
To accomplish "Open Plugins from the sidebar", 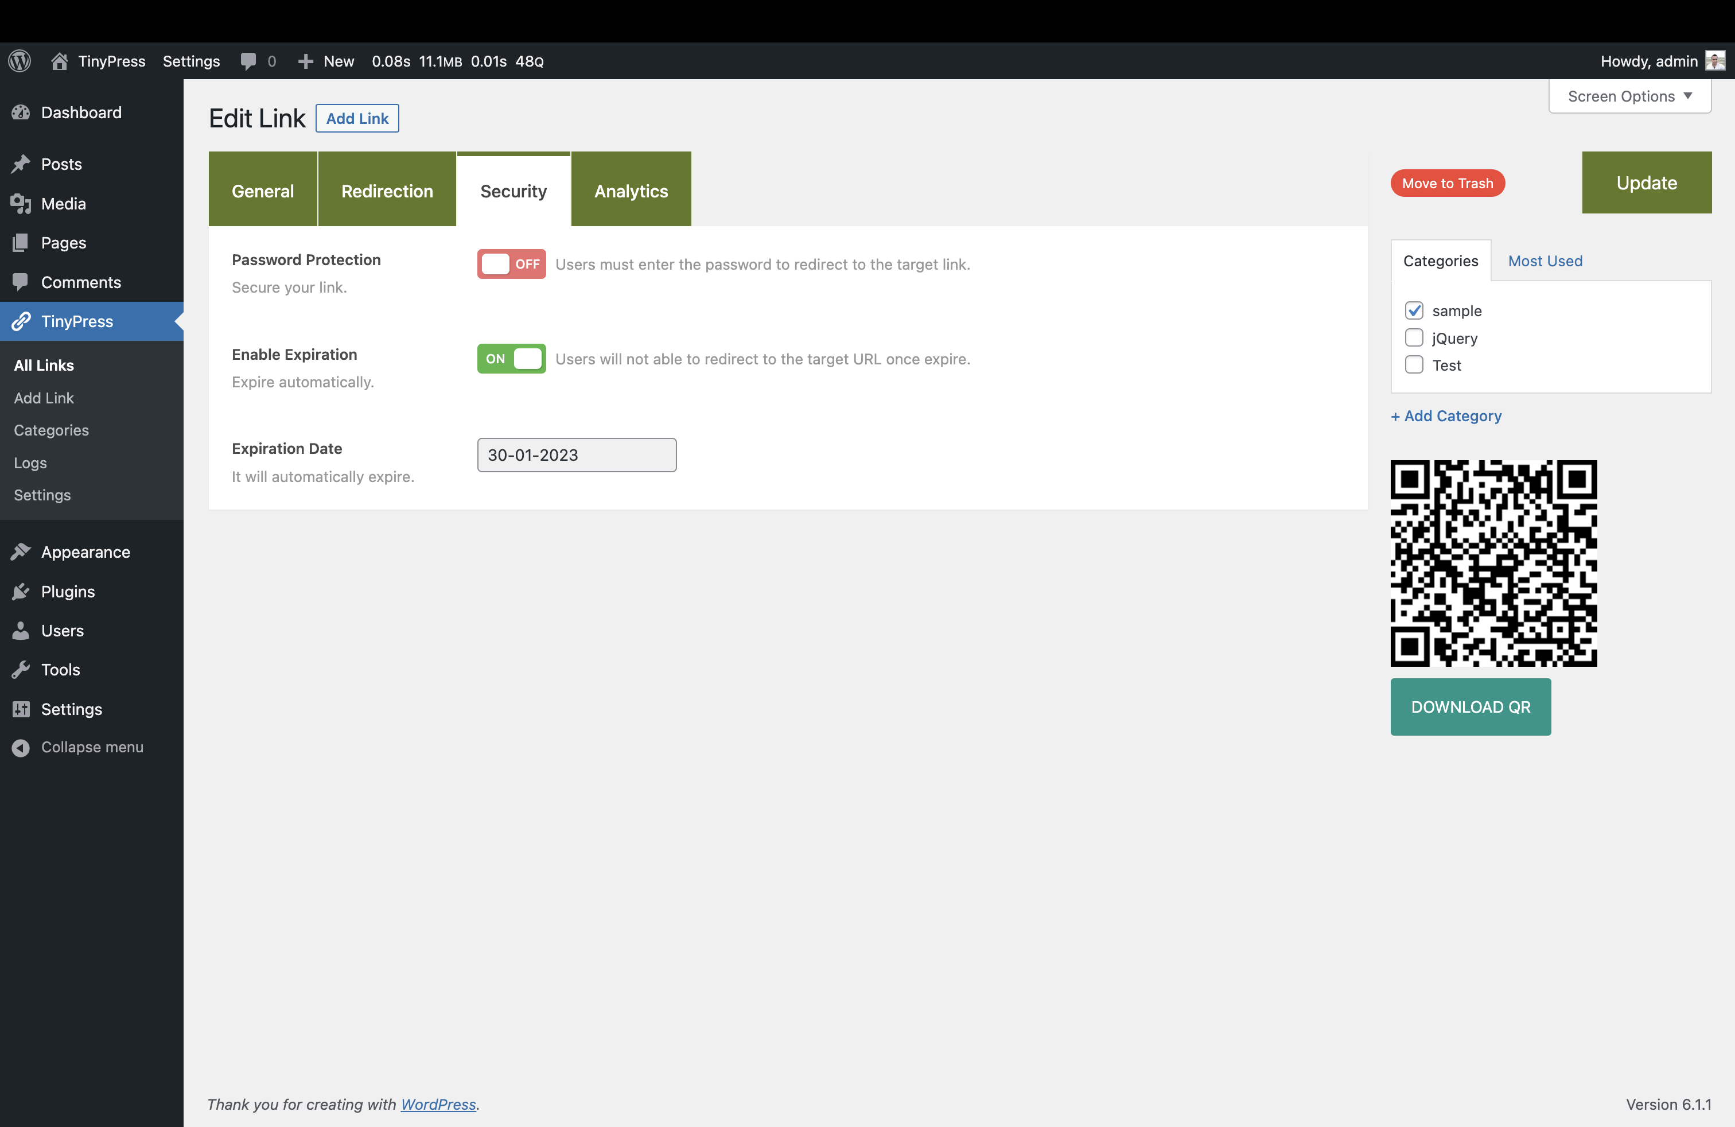I will (92, 591).
